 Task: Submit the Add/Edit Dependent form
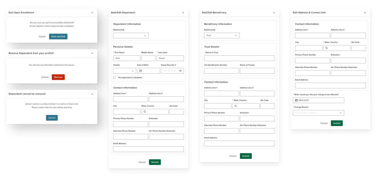point(155,162)
